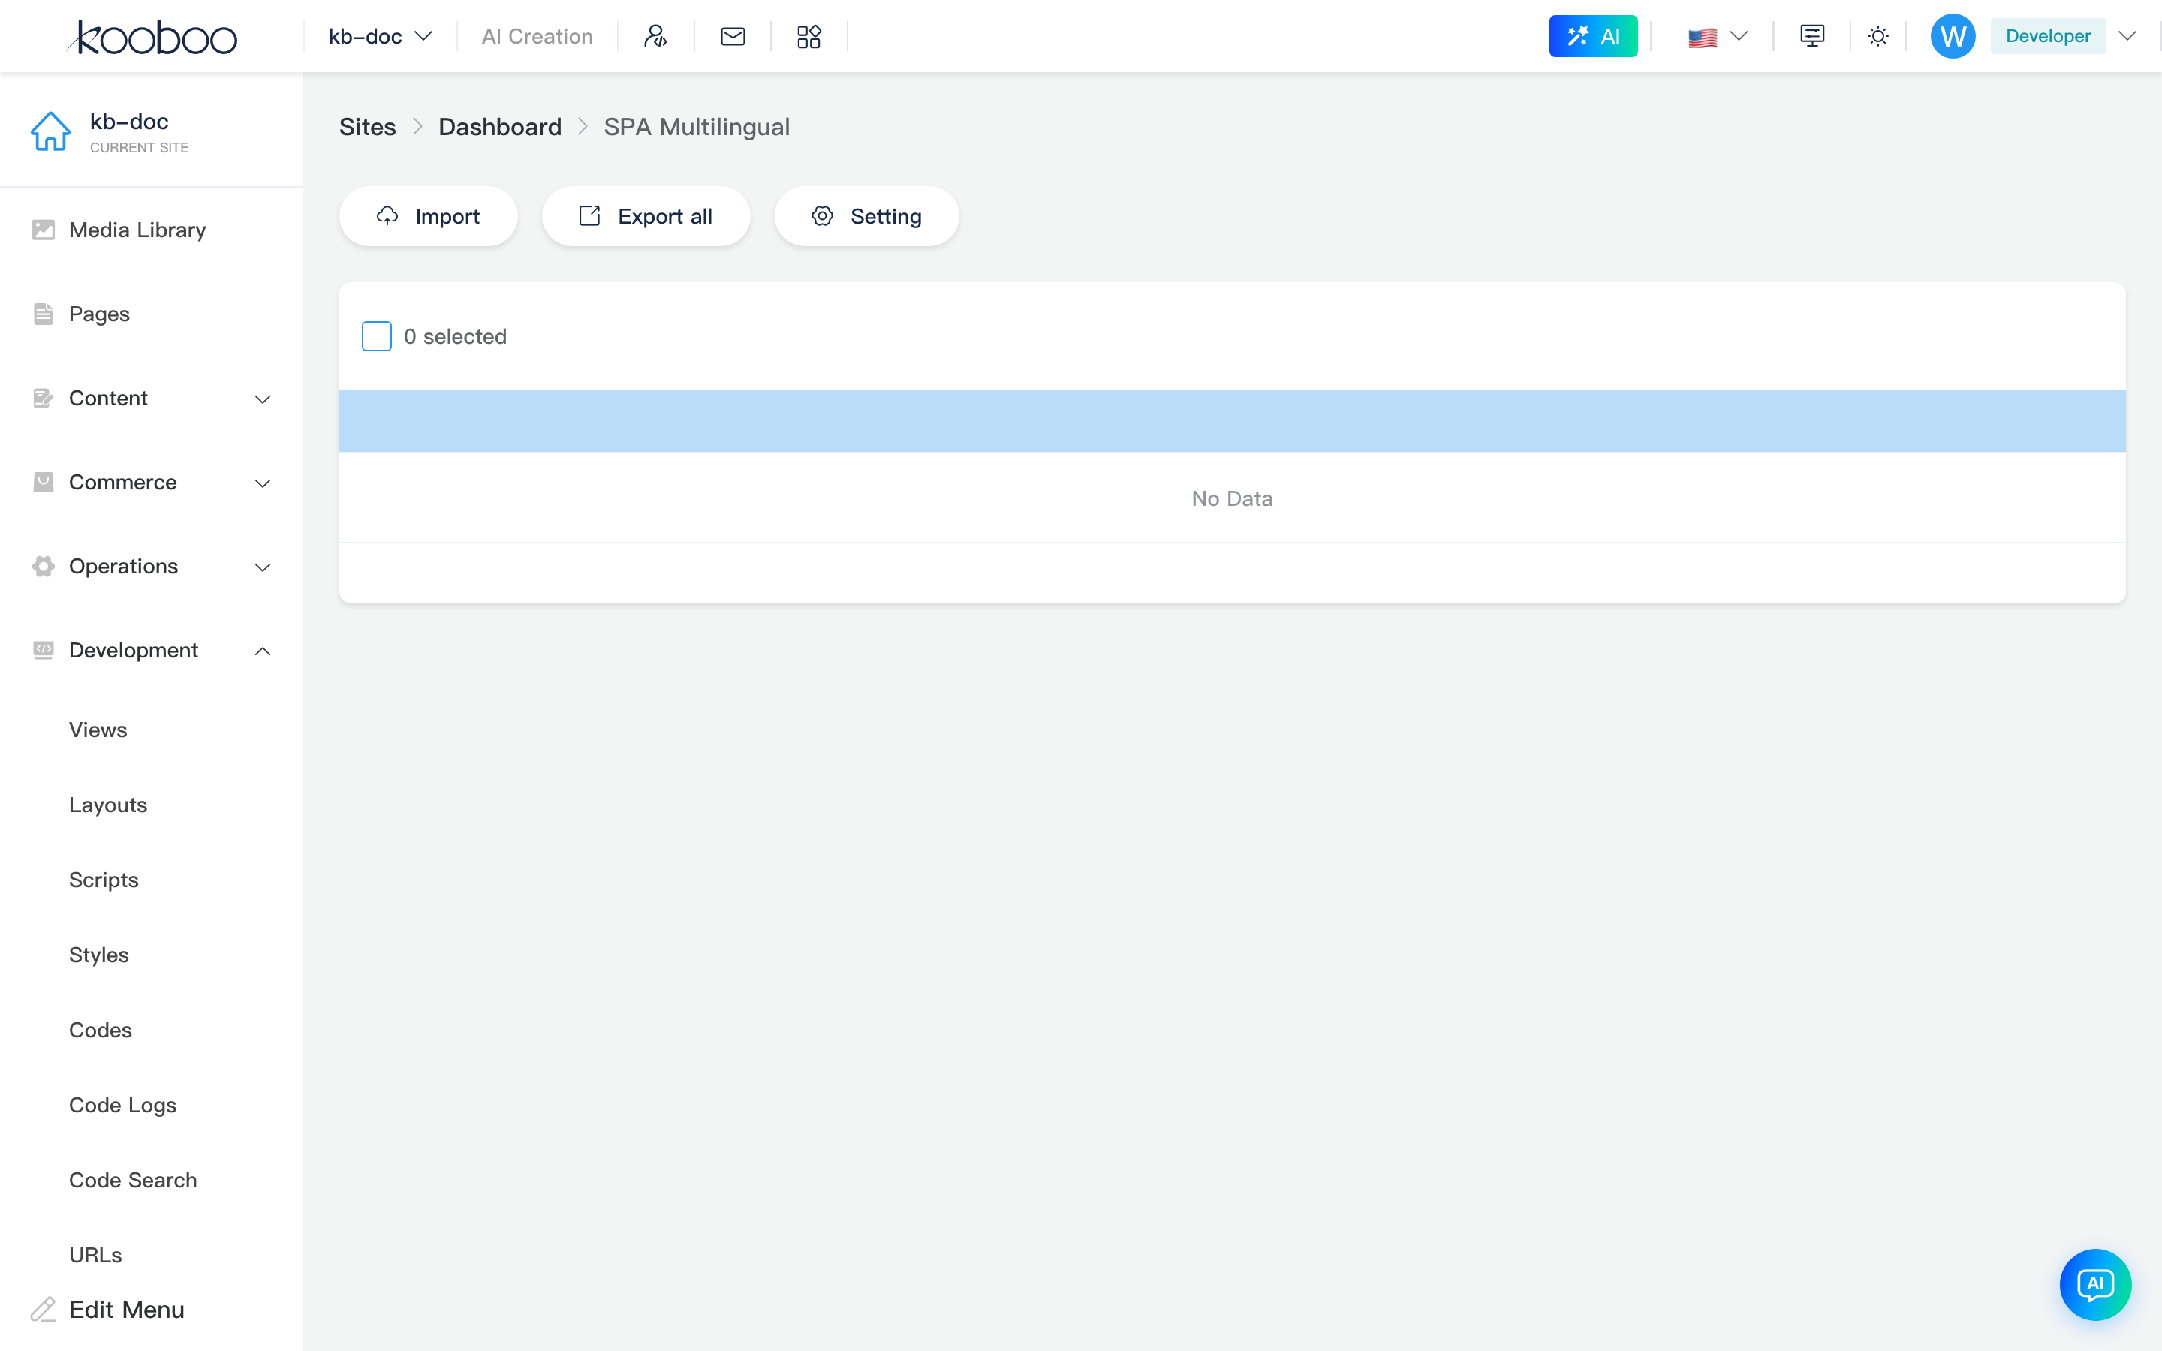Screen dimensions: 2162x1351
Task: Toggle the select-all checkbox
Action: [376, 337]
